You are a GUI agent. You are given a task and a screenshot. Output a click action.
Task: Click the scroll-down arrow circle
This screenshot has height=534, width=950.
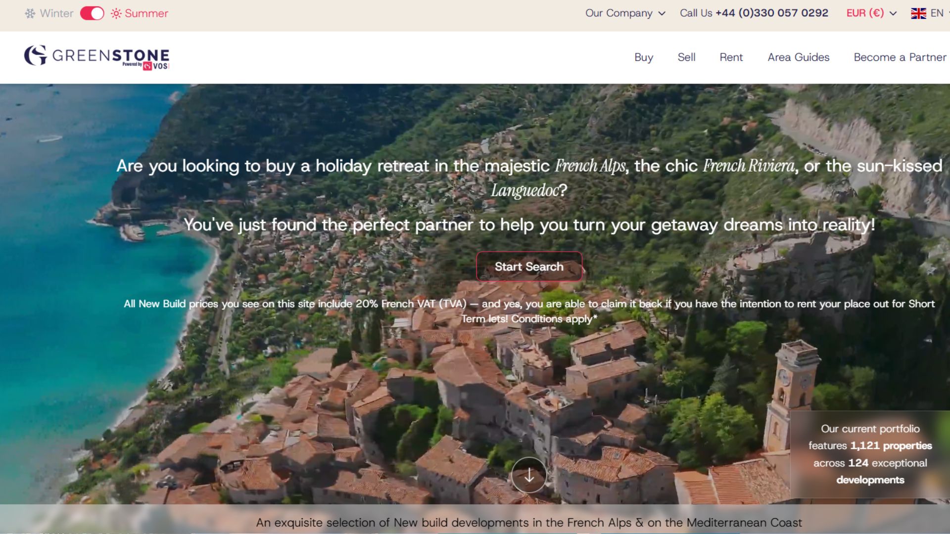(529, 475)
